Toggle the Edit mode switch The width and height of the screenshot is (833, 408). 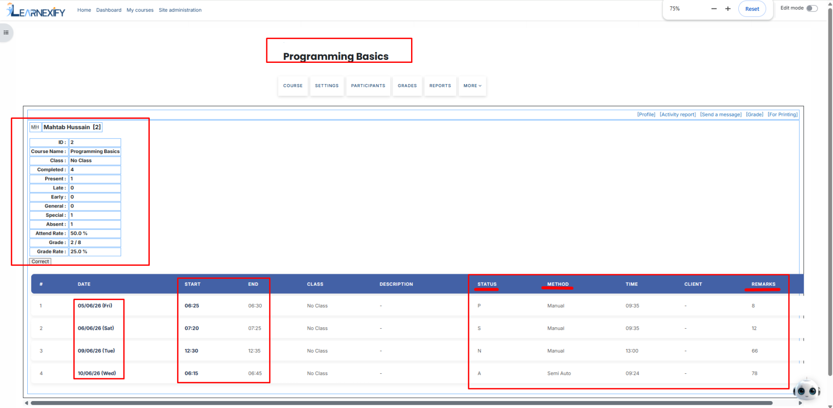tap(812, 8)
